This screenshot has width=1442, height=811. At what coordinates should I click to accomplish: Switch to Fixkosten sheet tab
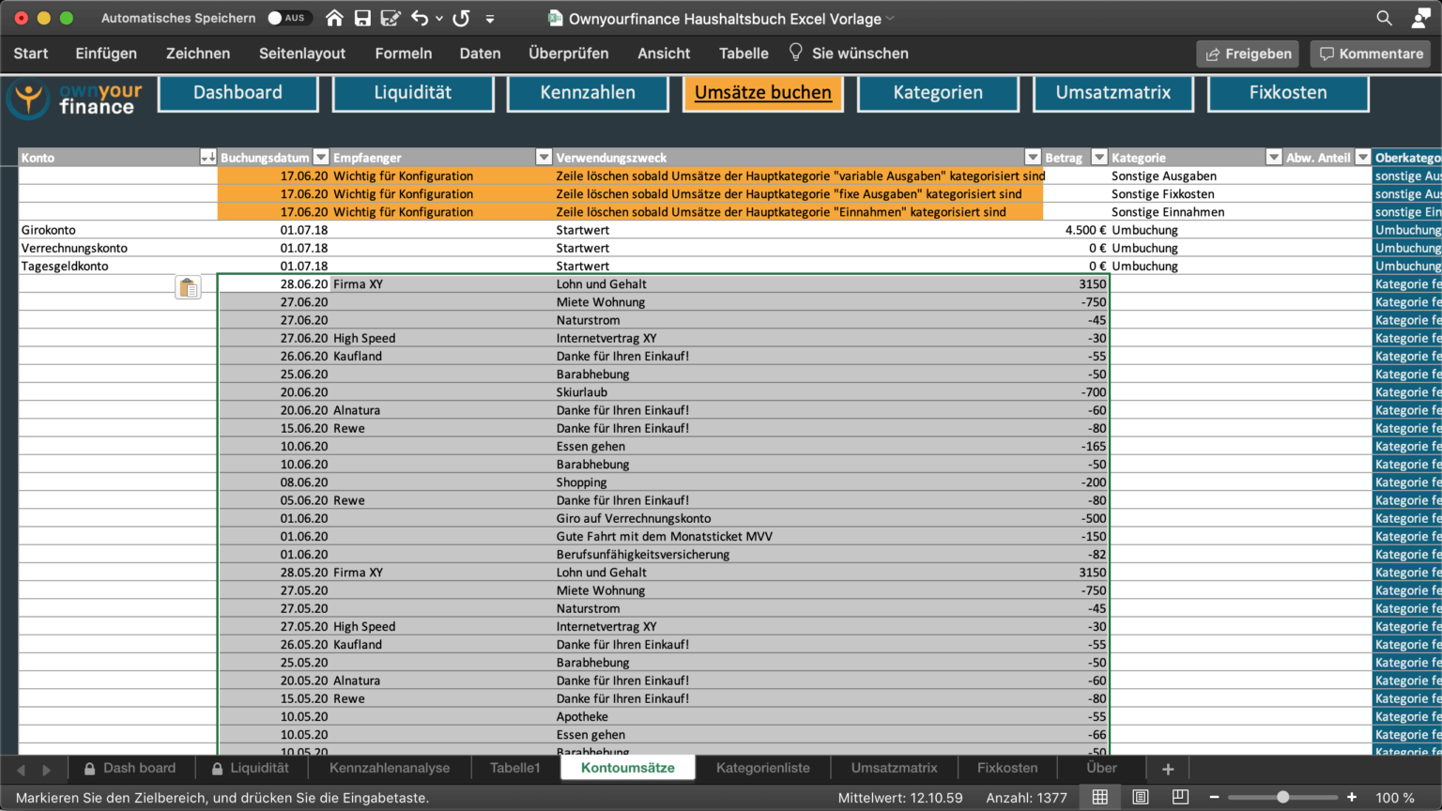point(1007,768)
